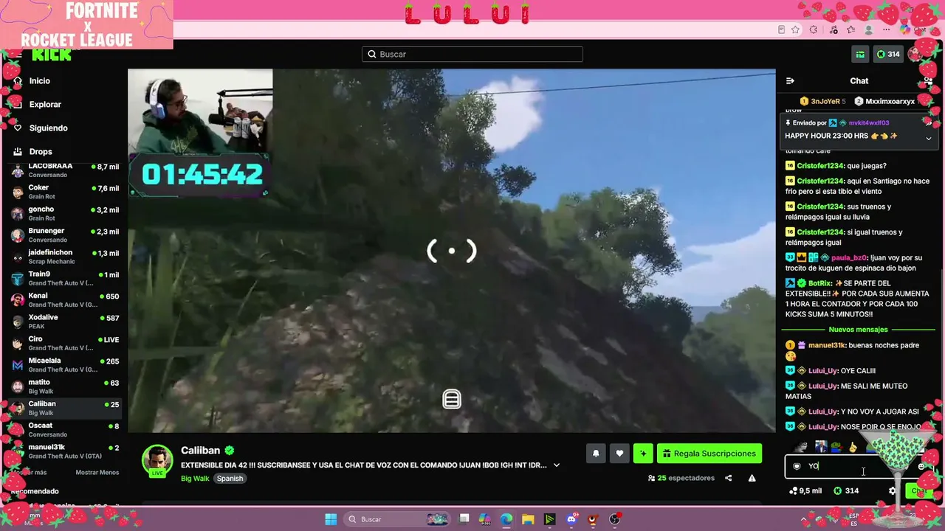The image size is (945, 531).
Task: Open the Kick store icon in the header
Action: click(860, 54)
